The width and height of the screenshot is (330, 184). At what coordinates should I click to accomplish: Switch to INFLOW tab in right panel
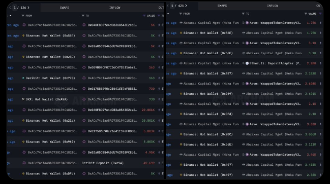273,6
